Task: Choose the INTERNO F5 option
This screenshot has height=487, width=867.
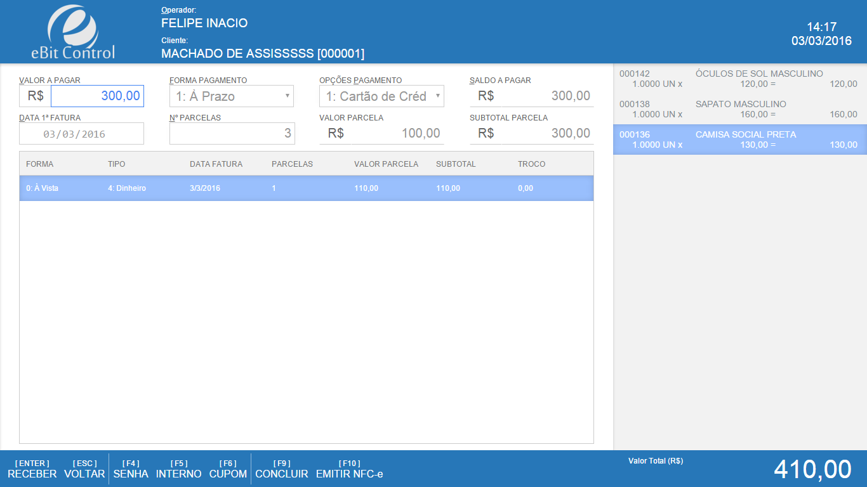Action: (x=179, y=469)
